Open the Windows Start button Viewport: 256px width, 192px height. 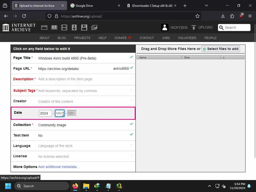(8, 186)
